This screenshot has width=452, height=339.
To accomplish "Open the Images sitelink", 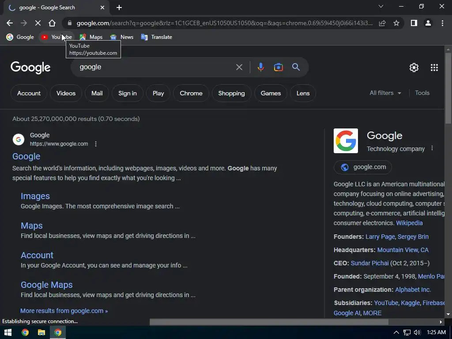I will 35,196.
